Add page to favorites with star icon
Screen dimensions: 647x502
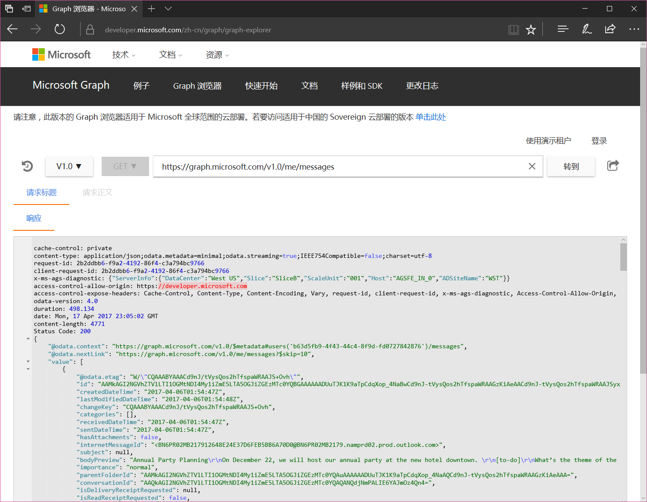pos(531,30)
